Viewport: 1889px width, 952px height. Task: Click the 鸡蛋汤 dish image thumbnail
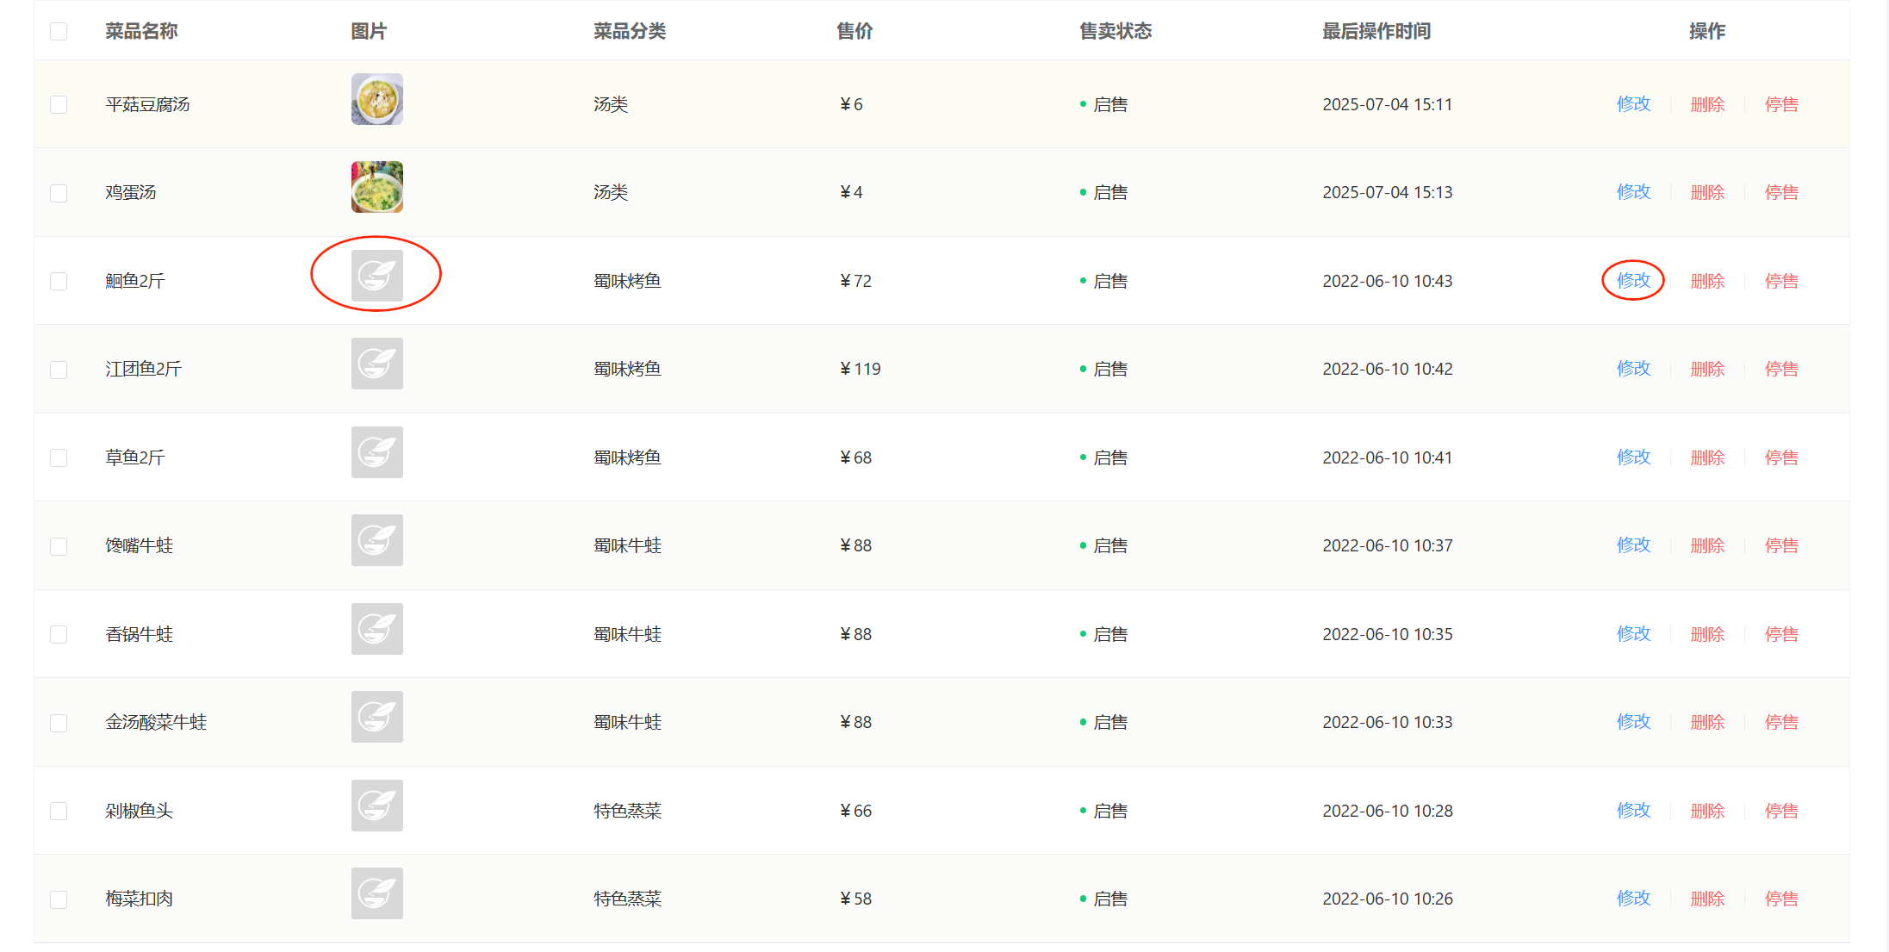376,187
